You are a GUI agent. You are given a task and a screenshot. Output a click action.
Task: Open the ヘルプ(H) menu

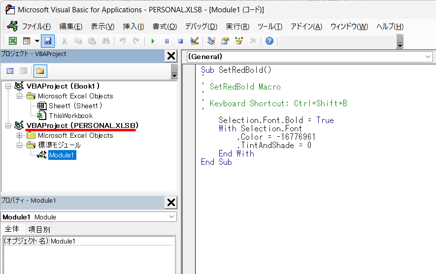pyautogui.click(x=390, y=27)
